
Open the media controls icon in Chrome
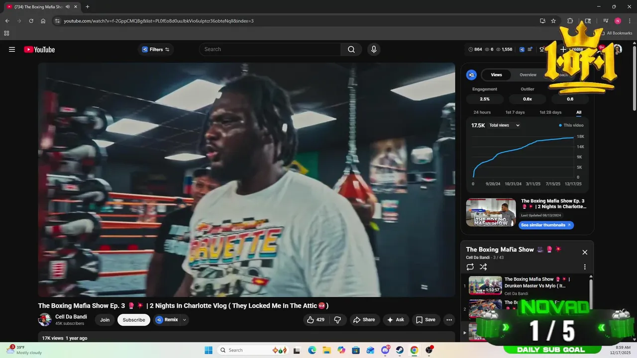point(606,21)
